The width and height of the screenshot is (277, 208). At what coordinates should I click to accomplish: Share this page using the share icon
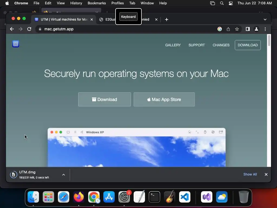(228, 29)
